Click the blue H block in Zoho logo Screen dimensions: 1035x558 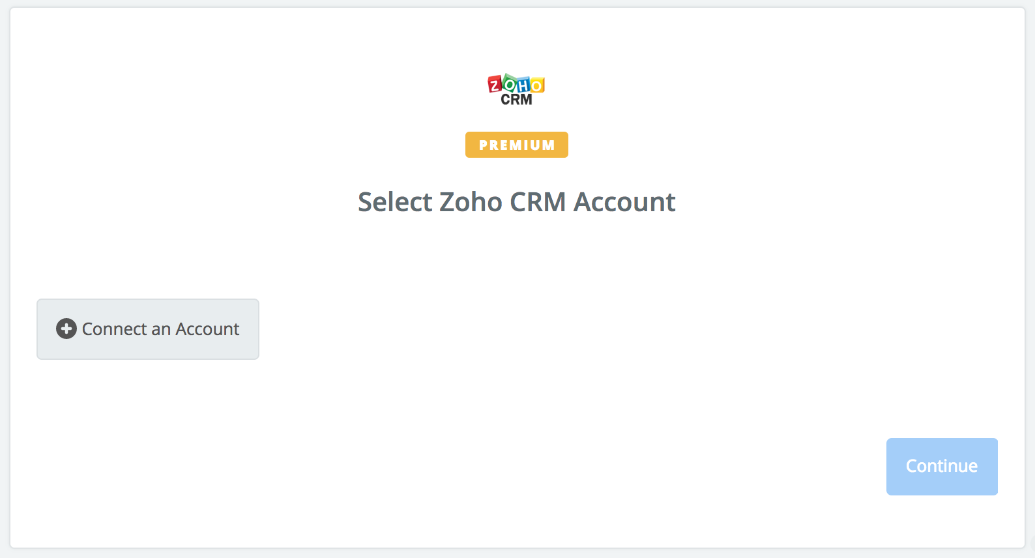pyautogui.click(x=523, y=85)
